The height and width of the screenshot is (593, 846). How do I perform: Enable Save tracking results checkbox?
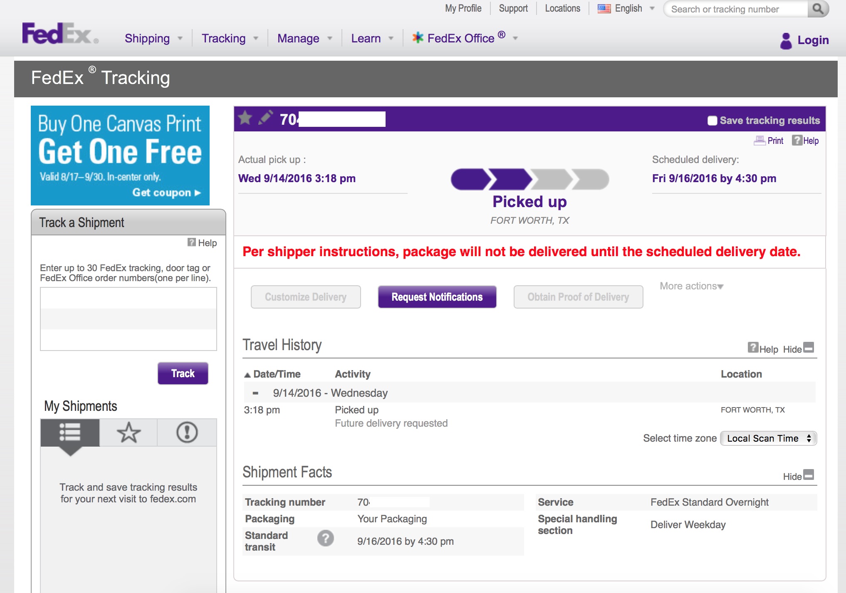[712, 121]
